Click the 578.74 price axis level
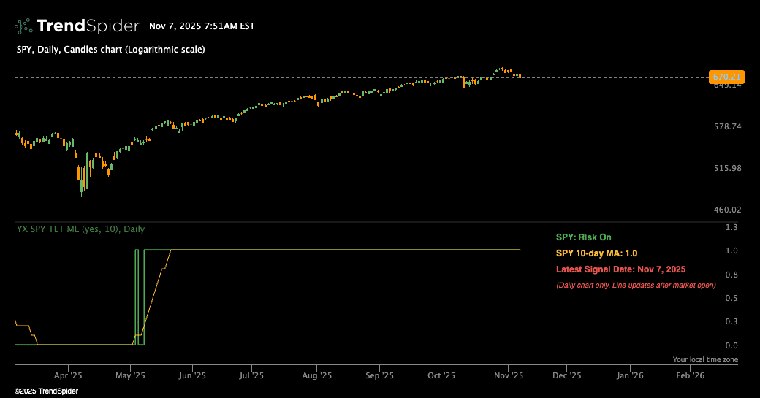Screen dimensions: 760x398 point(726,127)
